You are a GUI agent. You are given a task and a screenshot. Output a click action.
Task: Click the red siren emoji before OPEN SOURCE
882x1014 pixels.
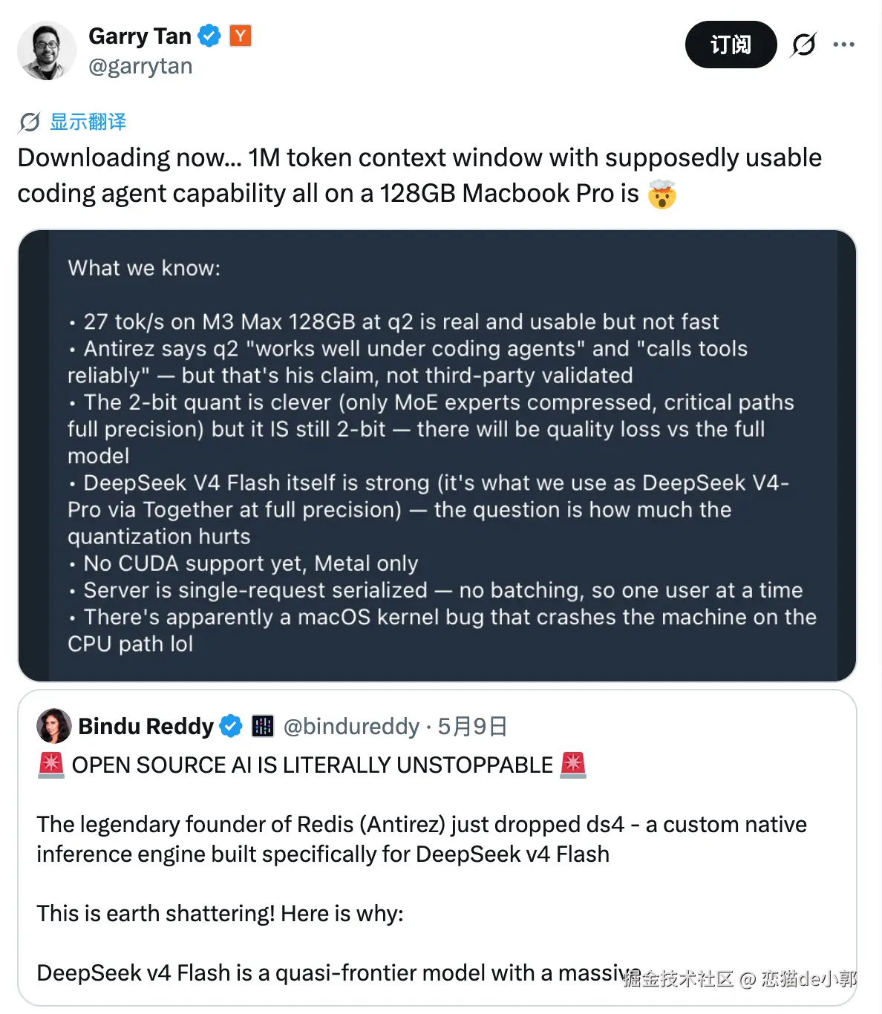coord(51,765)
